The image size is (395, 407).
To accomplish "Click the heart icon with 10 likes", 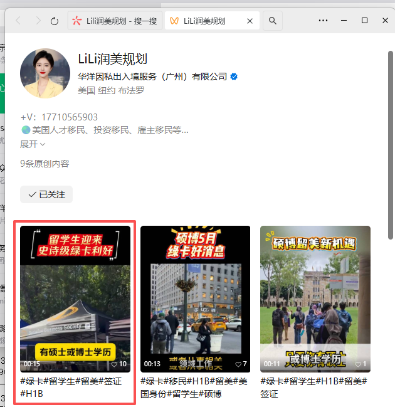I will [x=114, y=364].
